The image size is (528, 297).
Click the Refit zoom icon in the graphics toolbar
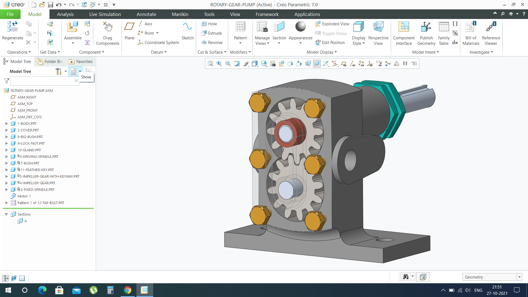coord(210,64)
